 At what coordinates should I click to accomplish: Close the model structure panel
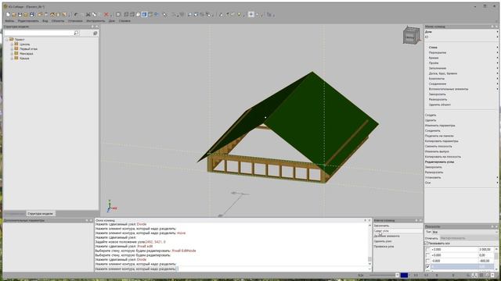(x=97, y=27)
